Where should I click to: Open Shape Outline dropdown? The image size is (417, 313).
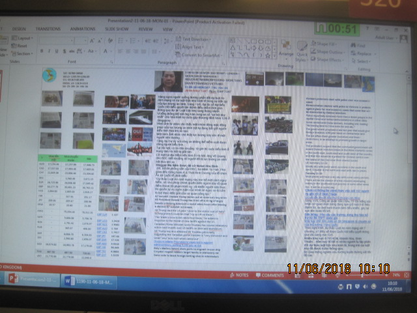tap(327, 52)
